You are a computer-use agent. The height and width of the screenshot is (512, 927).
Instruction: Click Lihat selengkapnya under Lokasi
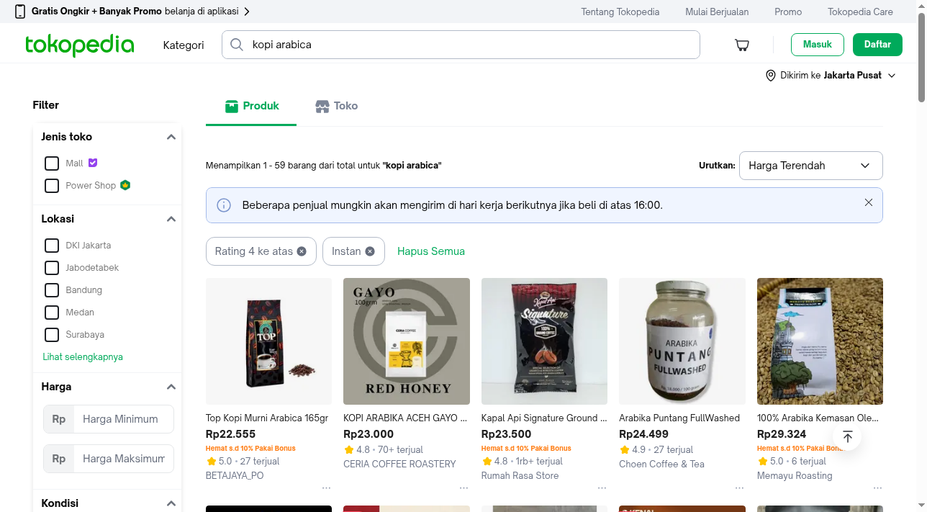pos(83,357)
